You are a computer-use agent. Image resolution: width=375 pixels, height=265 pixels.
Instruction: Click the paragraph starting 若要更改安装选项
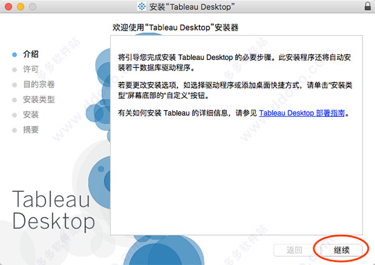(x=235, y=90)
